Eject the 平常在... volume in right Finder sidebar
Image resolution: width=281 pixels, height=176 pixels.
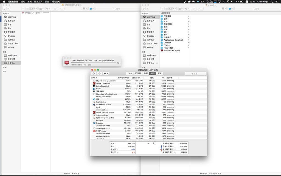coord(157,63)
